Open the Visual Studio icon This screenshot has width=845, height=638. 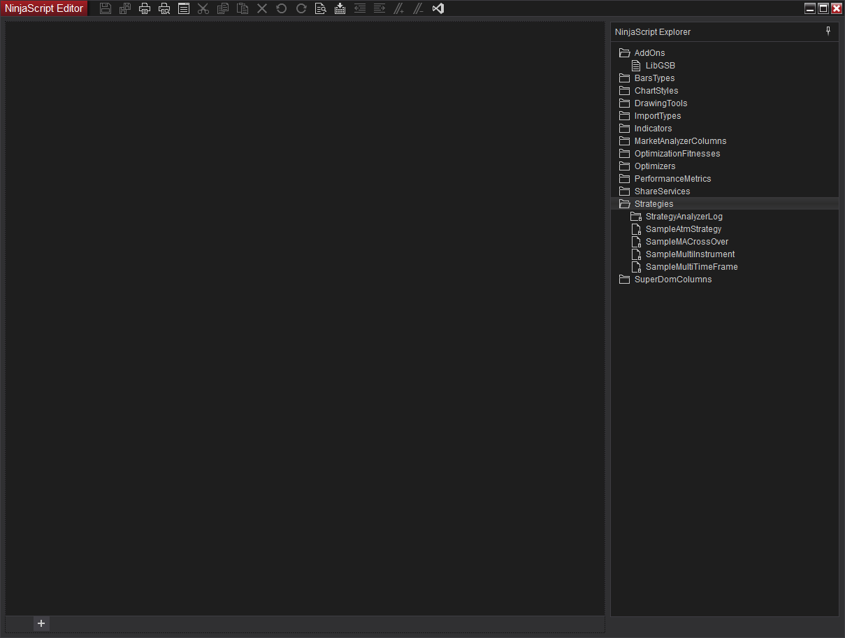pyautogui.click(x=438, y=8)
